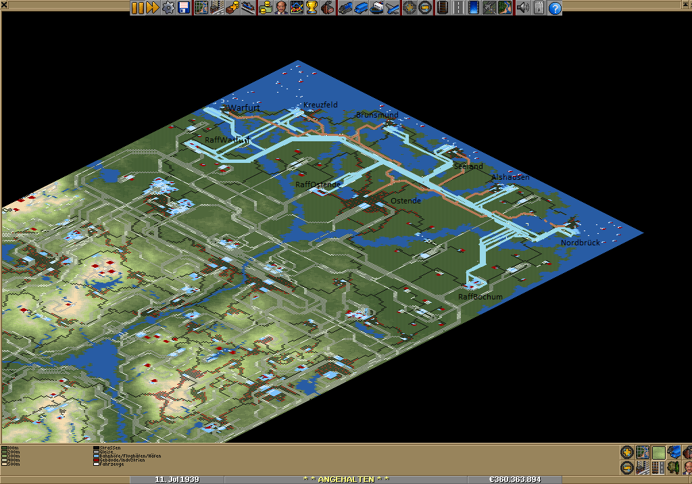692x484 pixels.
Task: Zoom out map with the minus octagon
Action: point(627,467)
